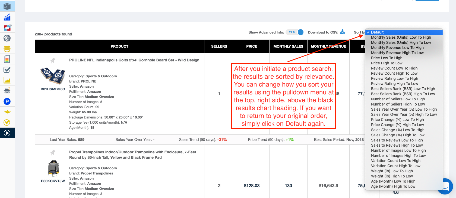Download results using the CSV download icon
Image resolution: width=456 pixels, height=198 pixels.
tap(342, 32)
